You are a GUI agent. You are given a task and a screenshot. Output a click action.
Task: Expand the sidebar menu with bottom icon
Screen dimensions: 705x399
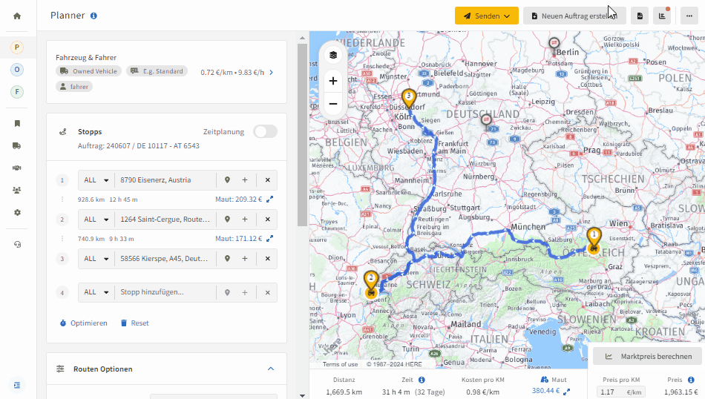[17, 385]
